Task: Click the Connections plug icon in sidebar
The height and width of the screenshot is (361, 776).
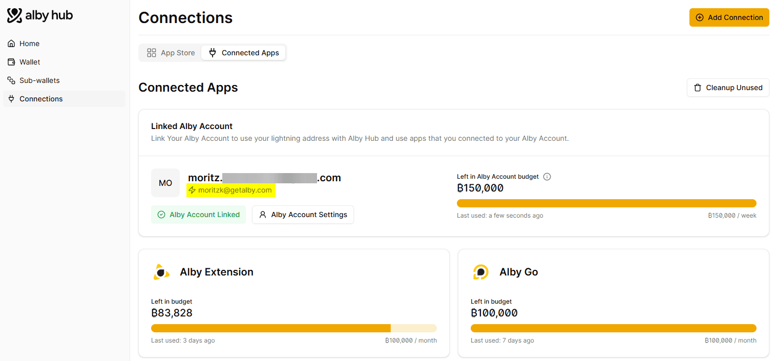Action: point(11,99)
